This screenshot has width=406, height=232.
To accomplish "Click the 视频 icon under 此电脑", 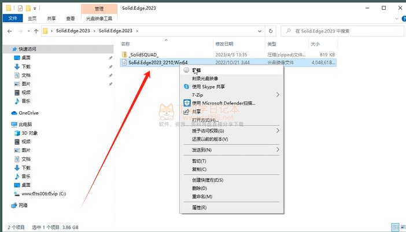I will [x=17, y=142].
